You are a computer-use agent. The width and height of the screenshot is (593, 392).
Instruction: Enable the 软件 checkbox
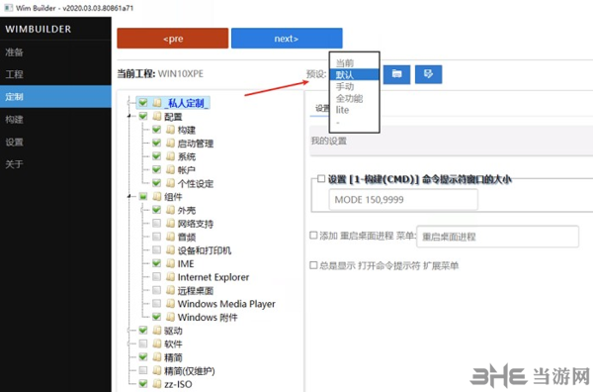click(x=143, y=343)
